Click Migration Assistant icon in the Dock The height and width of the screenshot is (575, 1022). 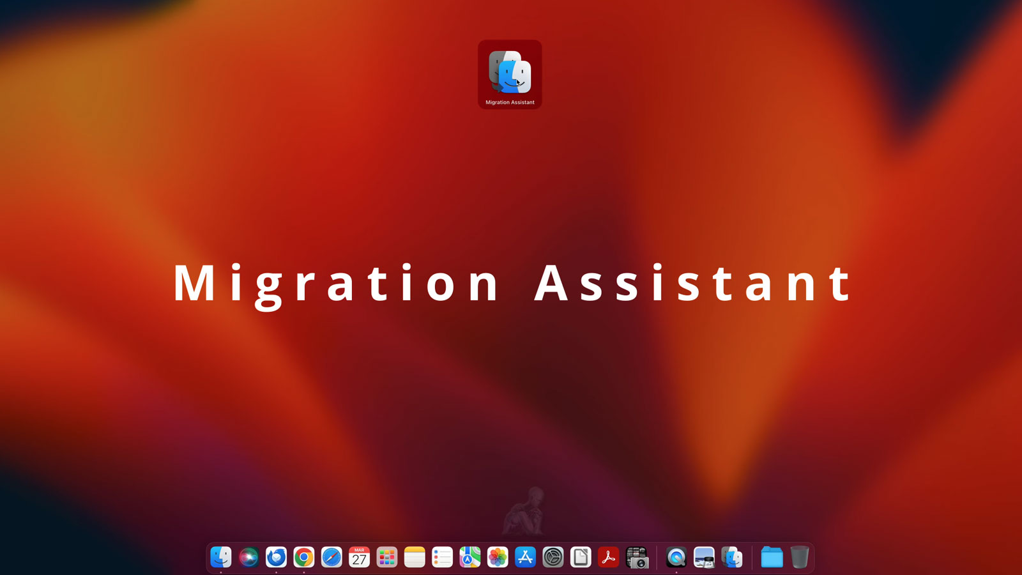coord(732,557)
